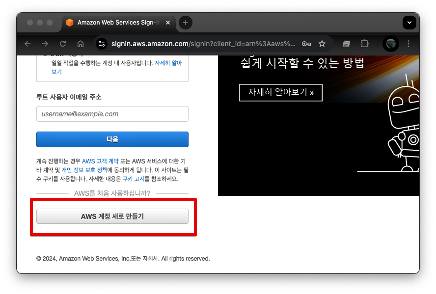Screen dimensions: 436x294
Task: Click the 자세히 알아보기 » banner button
Action: [x=281, y=93]
